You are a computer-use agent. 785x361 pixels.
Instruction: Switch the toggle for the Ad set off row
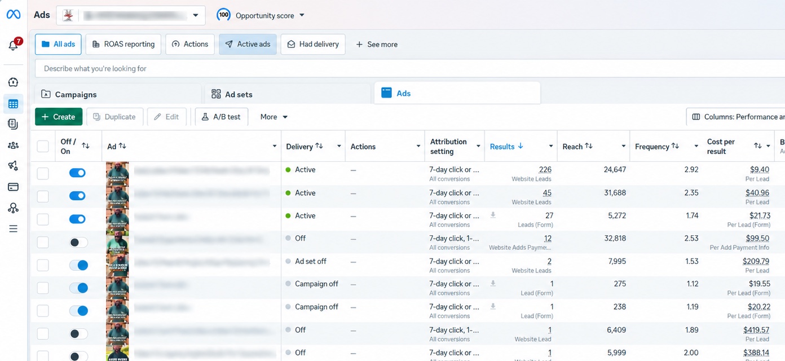tap(78, 265)
